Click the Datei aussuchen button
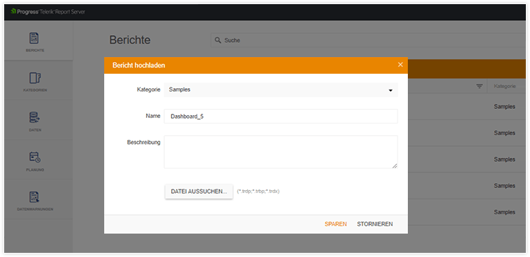The height and width of the screenshot is (257, 530). (x=199, y=192)
